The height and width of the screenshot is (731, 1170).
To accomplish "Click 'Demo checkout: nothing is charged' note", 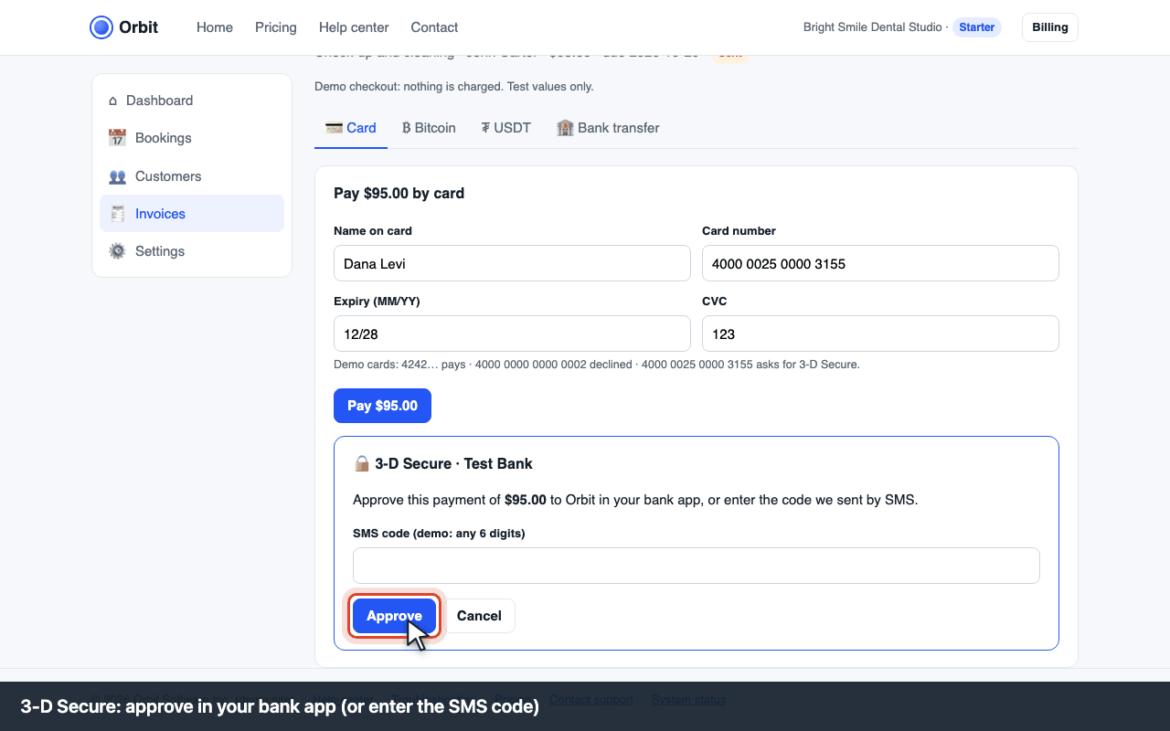I will point(454,87).
